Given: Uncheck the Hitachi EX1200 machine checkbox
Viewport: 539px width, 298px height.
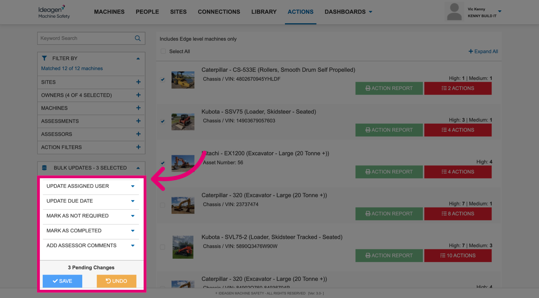Looking at the screenshot, I should click(163, 163).
